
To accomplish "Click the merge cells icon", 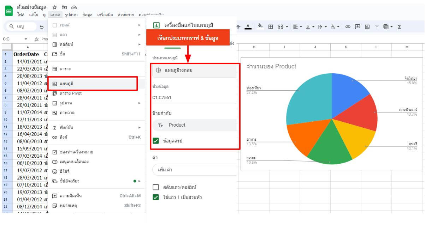I will [x=281, y=26].
